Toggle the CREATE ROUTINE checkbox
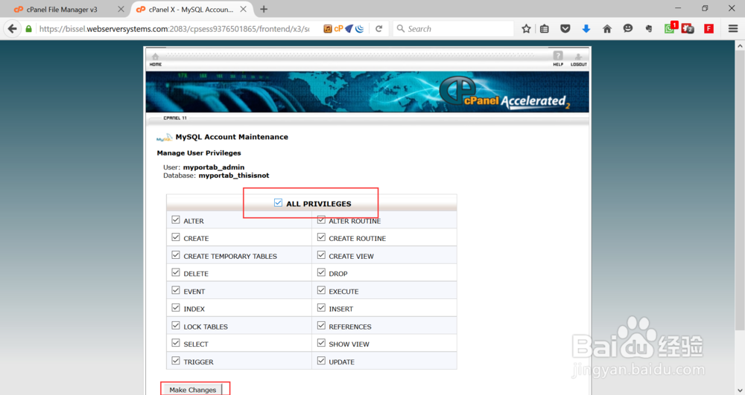The height and width of the screenshot is (395, 745). (x=321, y=237)
